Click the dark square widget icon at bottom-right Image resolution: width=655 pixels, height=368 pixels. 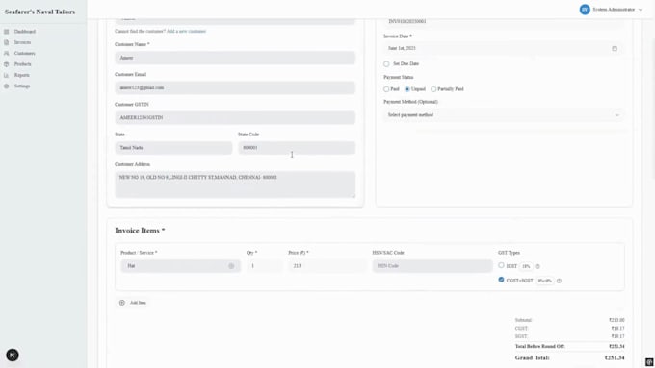point(649,362)
